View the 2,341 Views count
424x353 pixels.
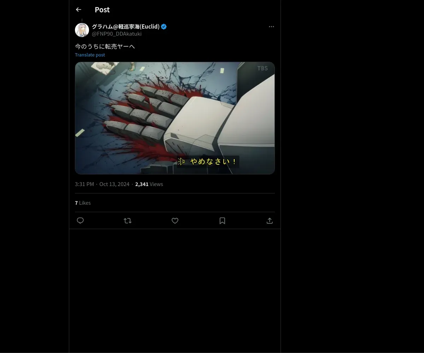(x=149, y=184)
